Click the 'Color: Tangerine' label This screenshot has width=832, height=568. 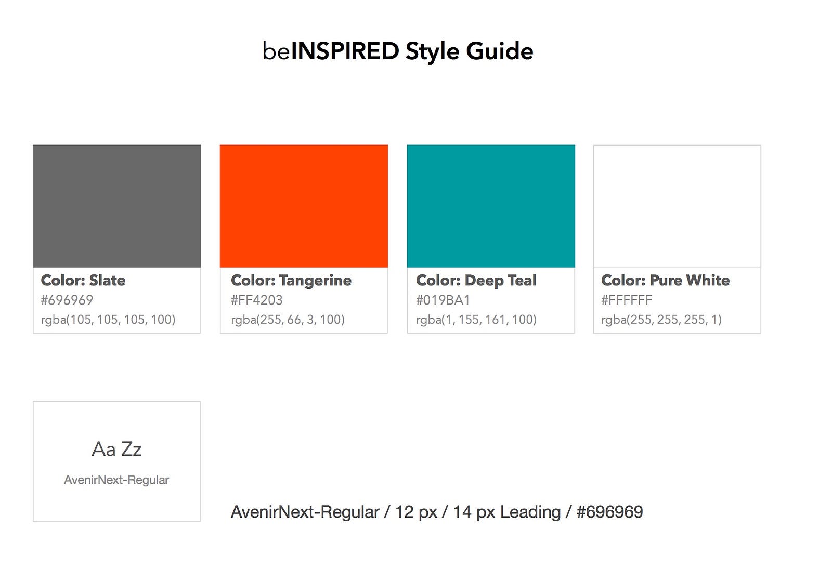tap(291, 281)
